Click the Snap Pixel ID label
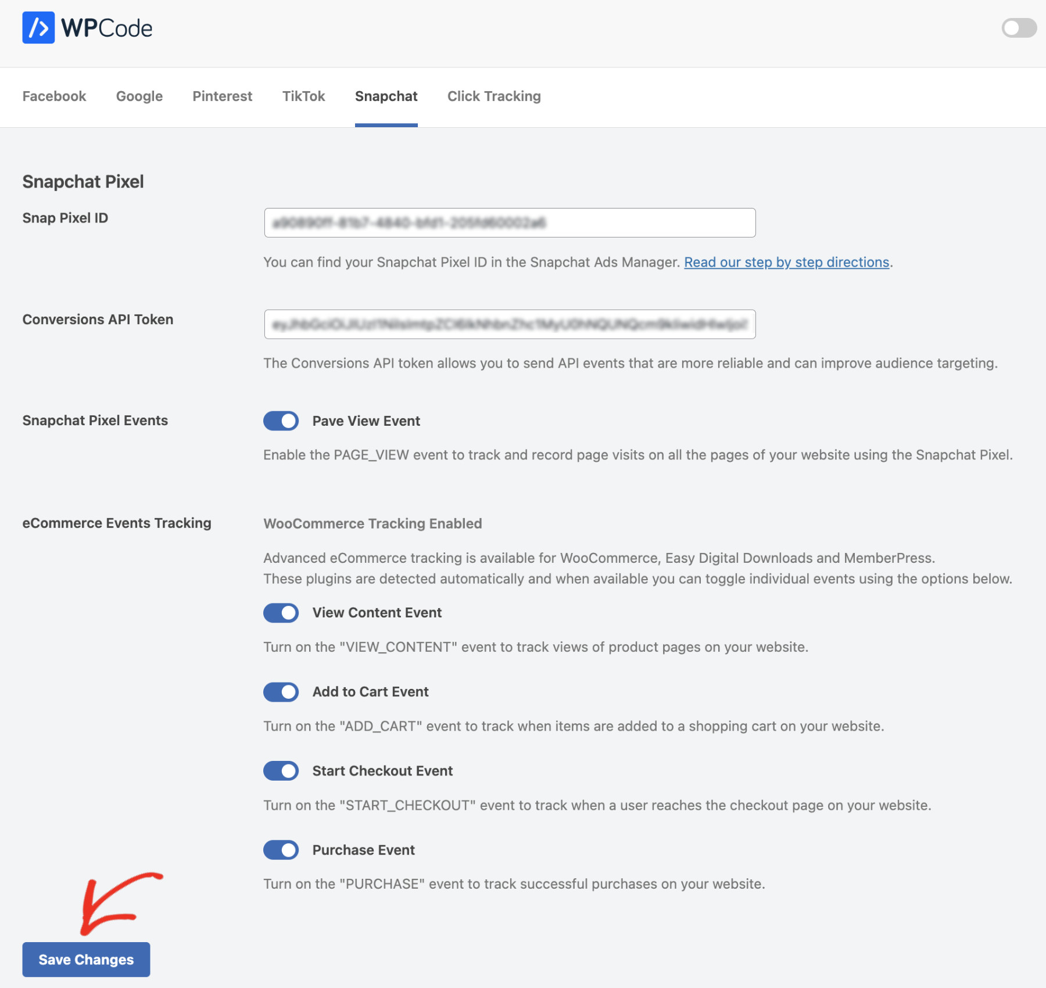Screen dimensions: 1046x988 (x=65, y=218)
